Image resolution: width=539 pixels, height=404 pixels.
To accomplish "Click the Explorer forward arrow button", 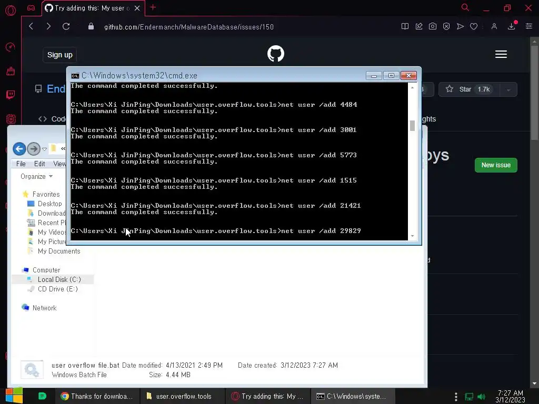I will pos(34,149).
